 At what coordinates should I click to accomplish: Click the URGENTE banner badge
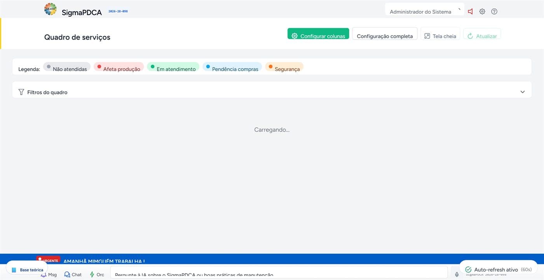pyautogui.click(x=48, y=260)
